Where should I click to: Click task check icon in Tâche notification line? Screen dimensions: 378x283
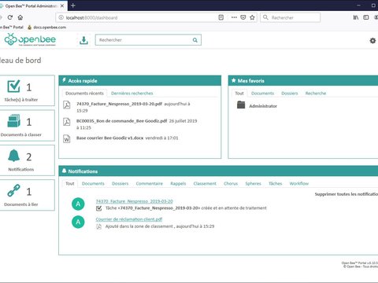click(99, 208)
